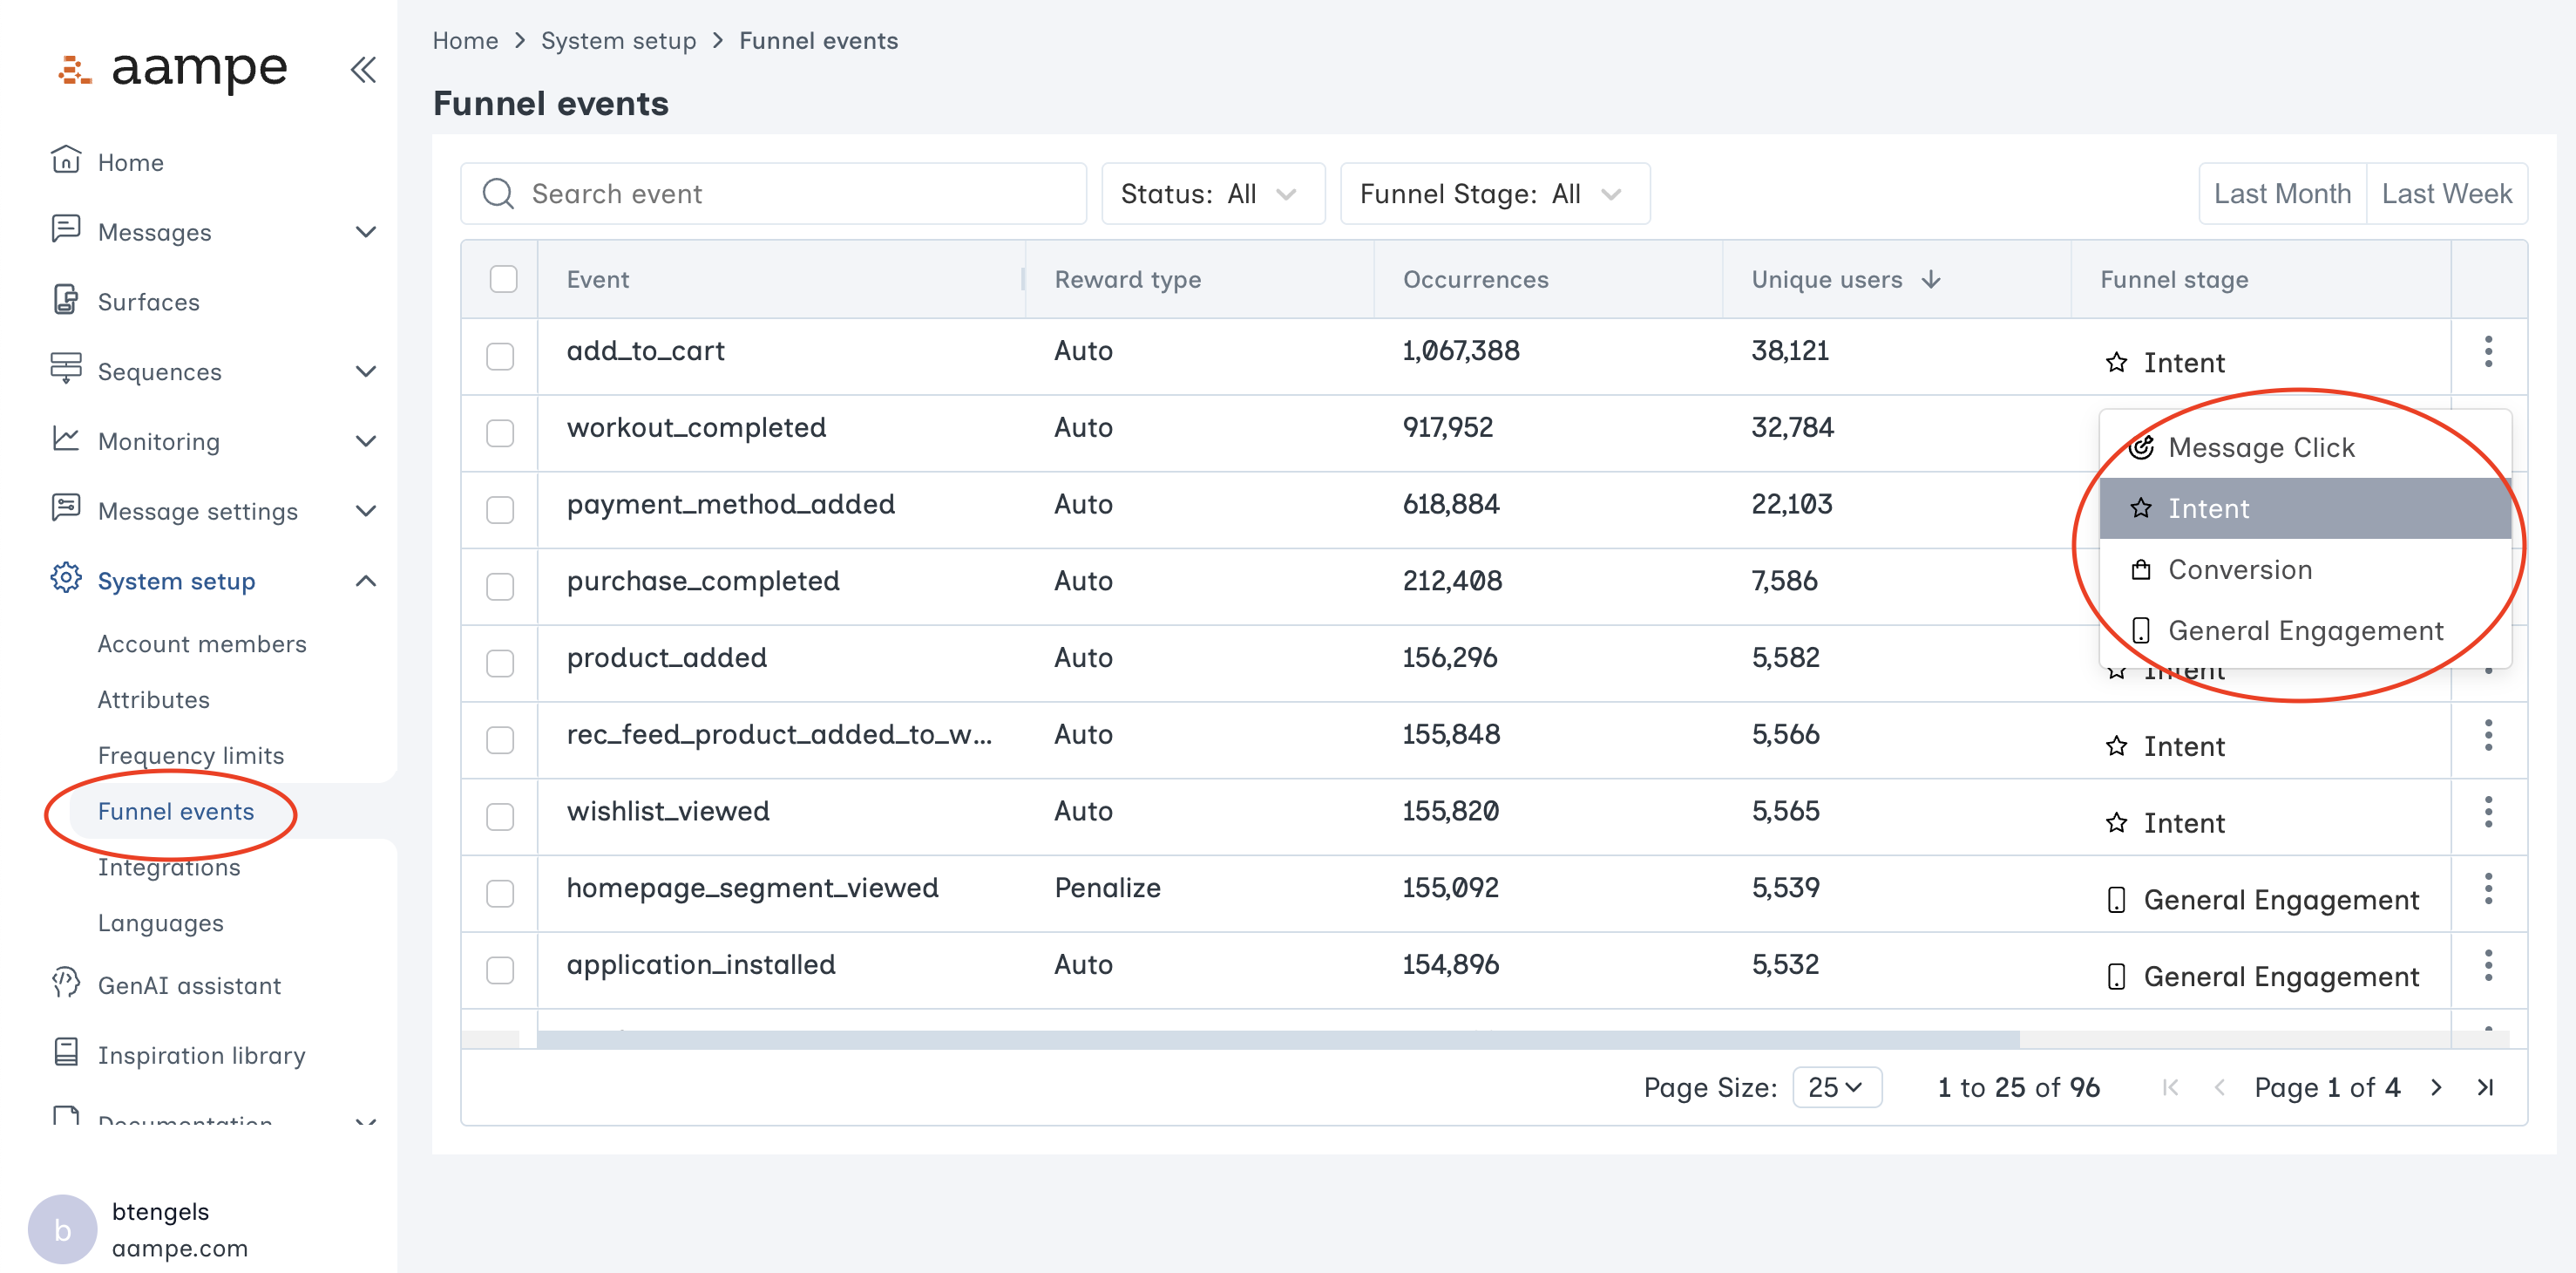
Task: Click the user avatar b circle
Action: point(62,1229)
